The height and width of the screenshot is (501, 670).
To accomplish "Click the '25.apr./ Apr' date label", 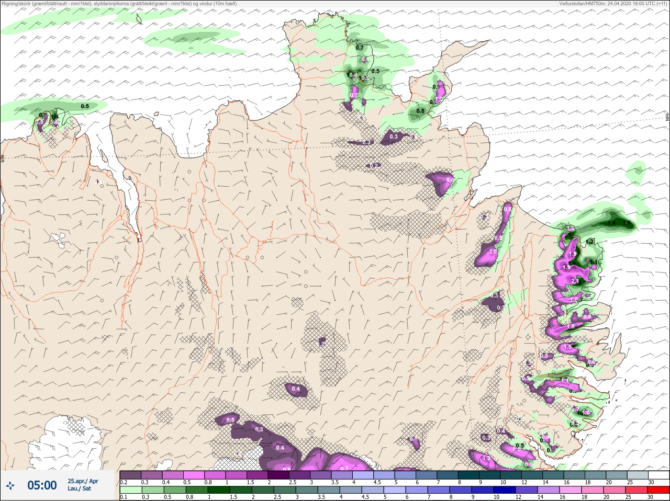I will coord(83,481).
